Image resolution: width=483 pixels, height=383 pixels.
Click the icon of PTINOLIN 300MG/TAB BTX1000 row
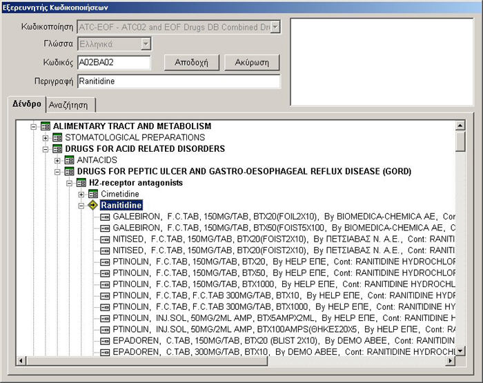pyautogui.click(x=105, y=307)
